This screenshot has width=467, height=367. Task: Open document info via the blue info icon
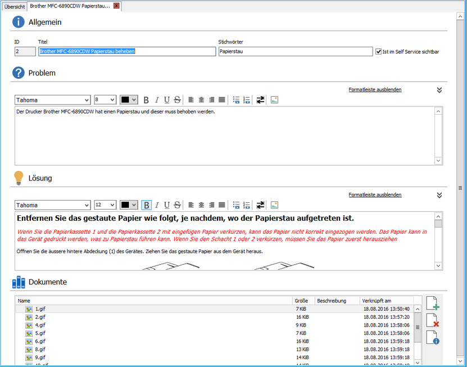click(x=432, y=337)
